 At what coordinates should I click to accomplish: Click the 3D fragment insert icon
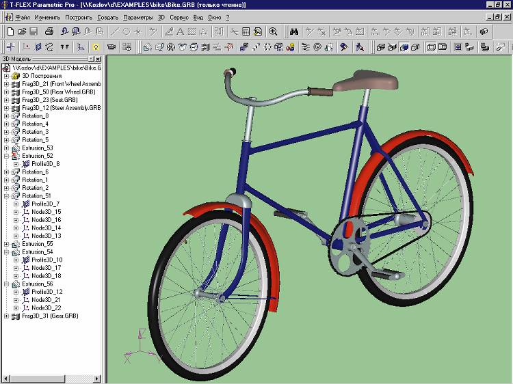[205, 47]
